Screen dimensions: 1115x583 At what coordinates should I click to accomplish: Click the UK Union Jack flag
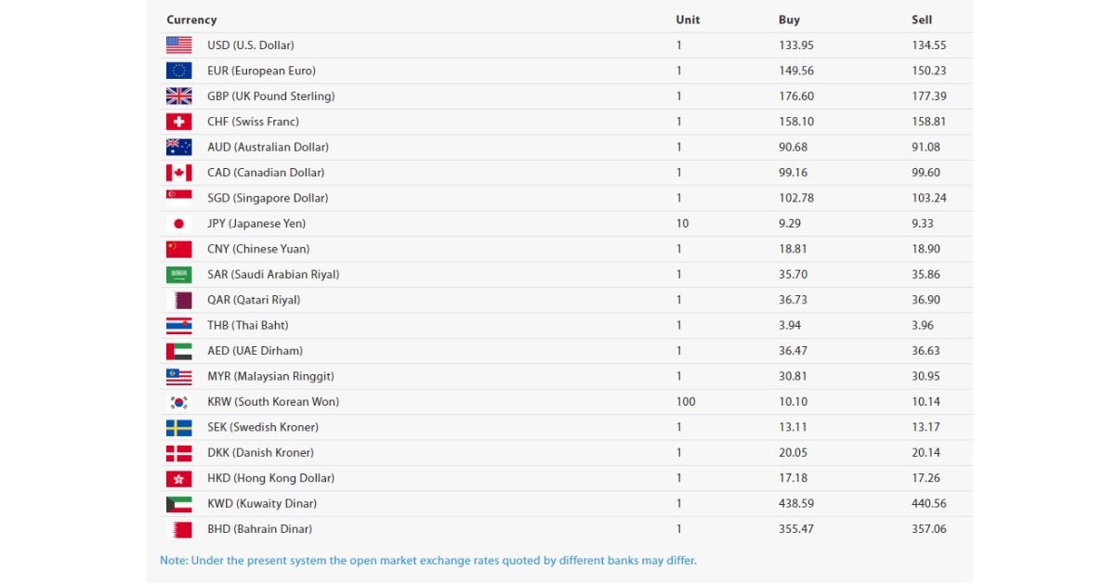[179, 96]
